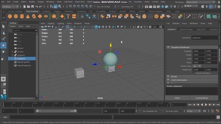The height and width of the screenshot is (124, 221).
Task: Open the Mesh Tools menu
Action: tap(80, 2)
